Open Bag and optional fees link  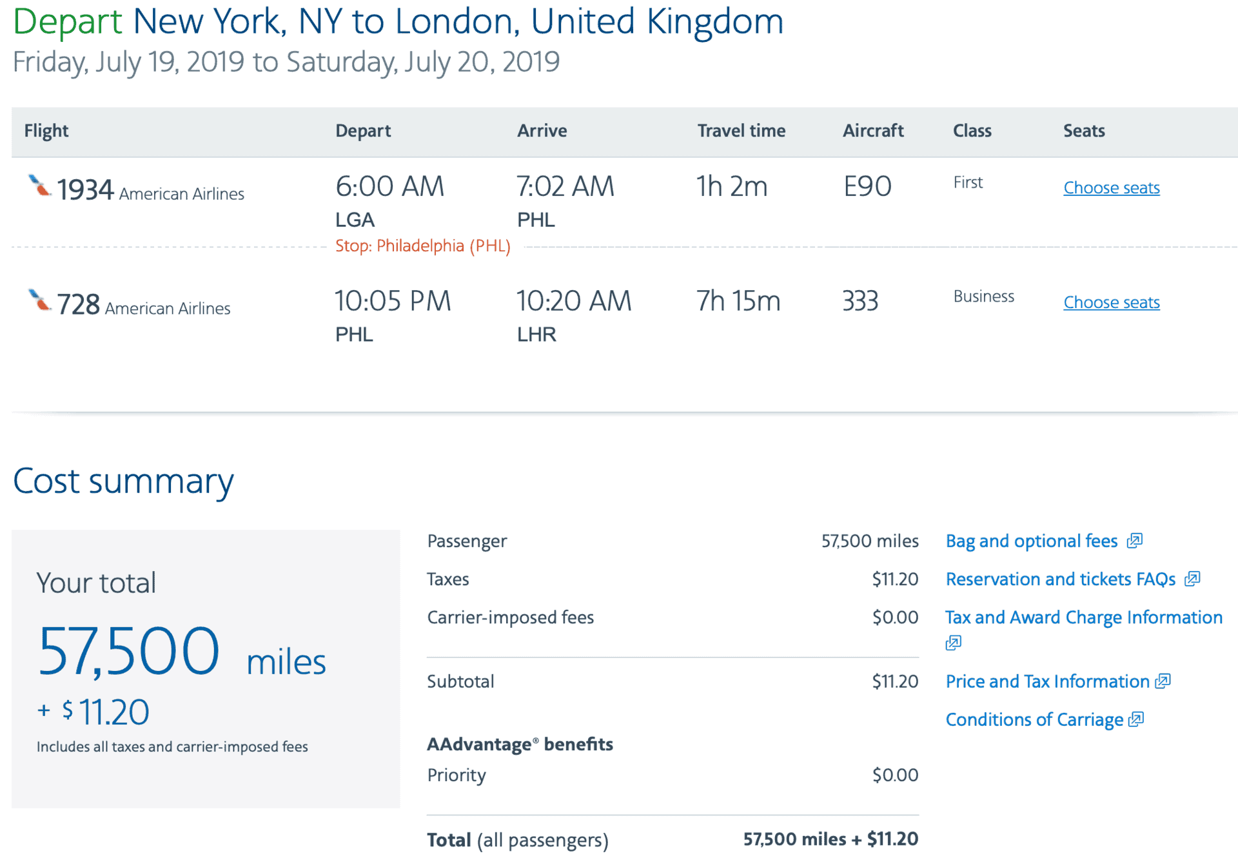click(x=1032, y=541)
